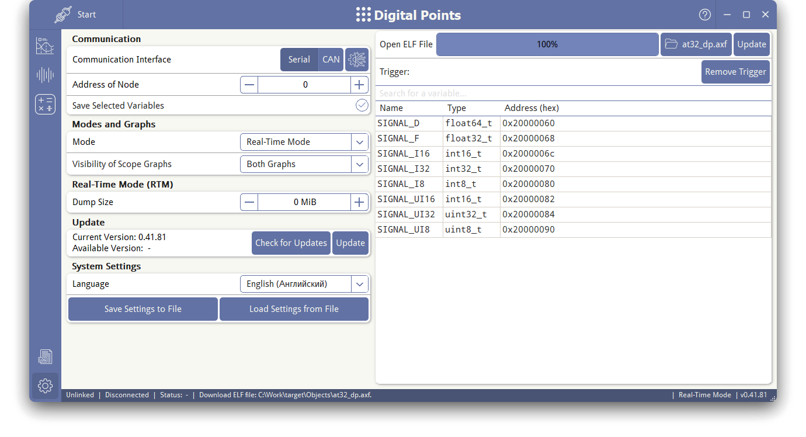Open the Visibility of Scope Graphs dropdown

[x=304, y=164]
